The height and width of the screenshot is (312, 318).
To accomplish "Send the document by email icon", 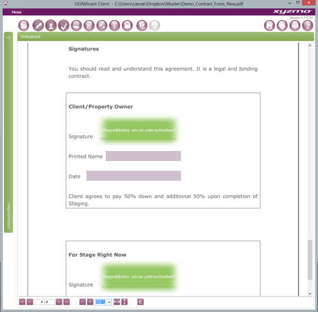I will [x=282, y=25].
